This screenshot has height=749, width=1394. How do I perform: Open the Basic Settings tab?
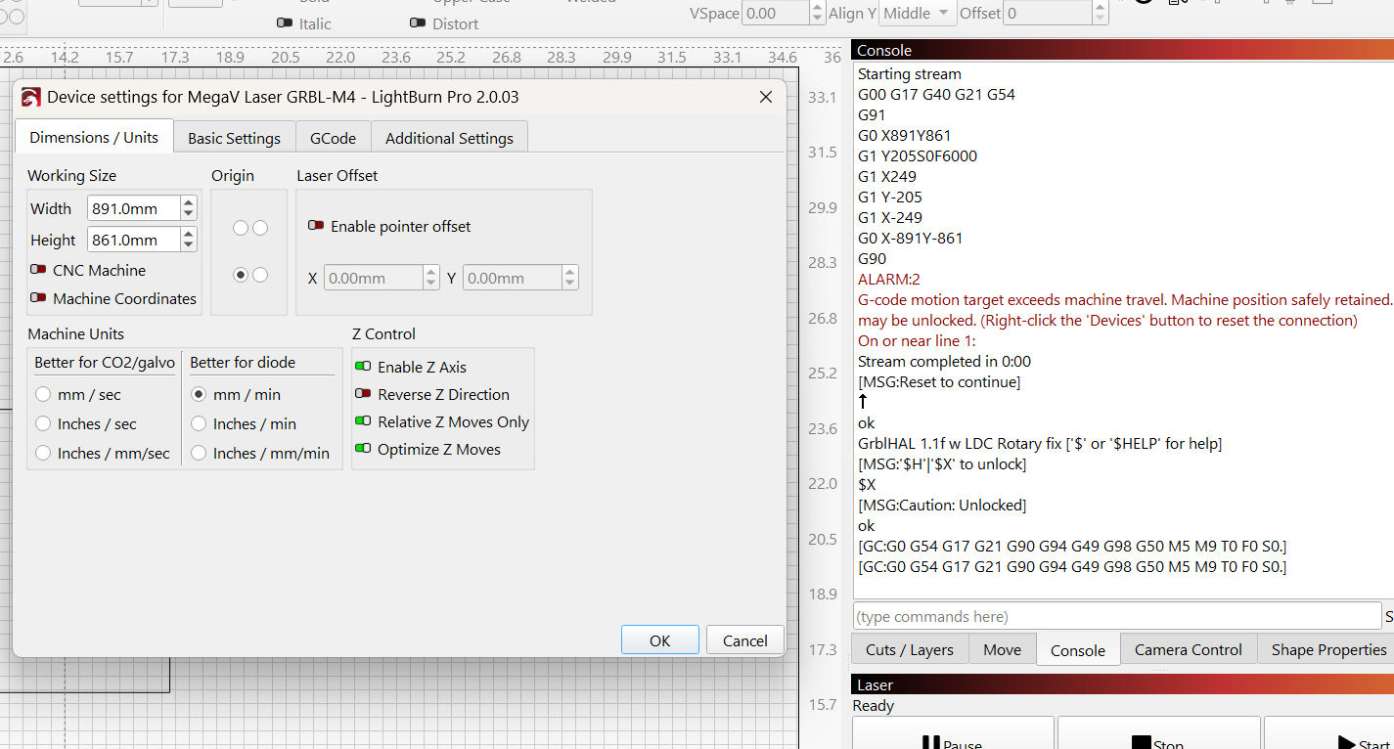click(x=234, y=138)
